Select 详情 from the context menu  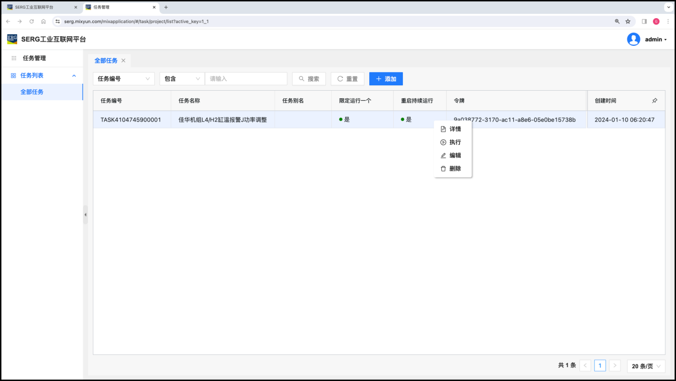tap(451, 129)
